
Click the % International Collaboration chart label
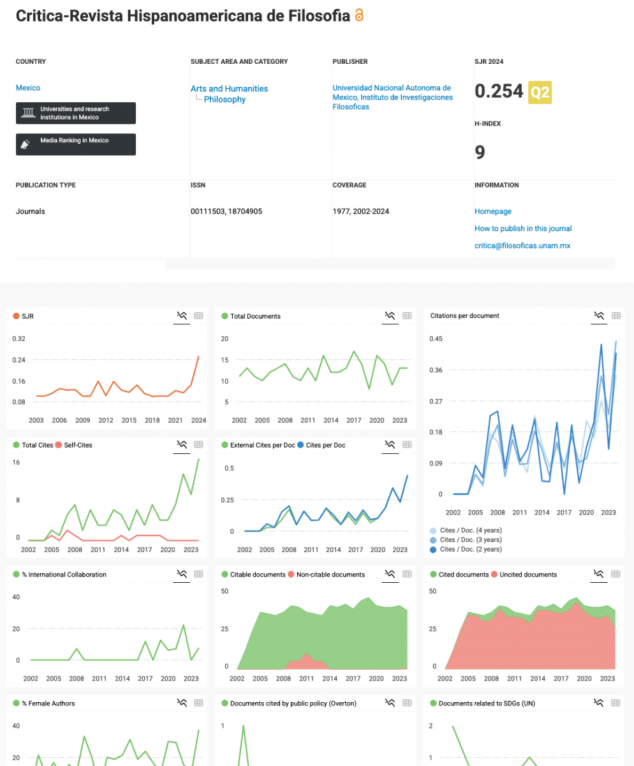click(64, 574)
